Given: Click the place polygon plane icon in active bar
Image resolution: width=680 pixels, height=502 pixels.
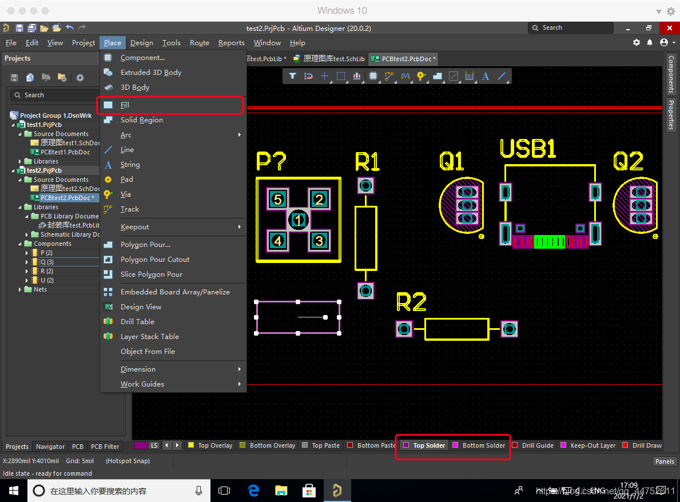Looking at the screenshot, I should click(437, 76).
